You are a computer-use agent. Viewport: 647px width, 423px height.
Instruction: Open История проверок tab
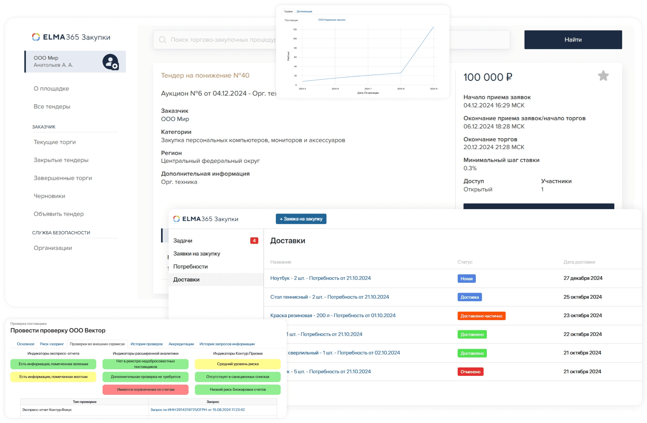[x=146, y=344]
